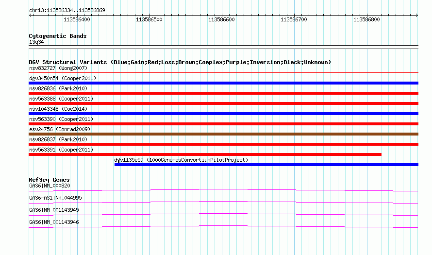Click the GAS6|NM_001143946 gene label
Image resolution: width=432 pixels, height=255 pixels.
click(54, 222)
